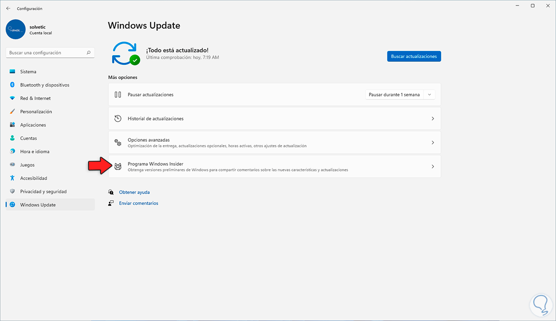Close the Configuración window
This screenshot has height=321, width=556.
pos(548,6)
